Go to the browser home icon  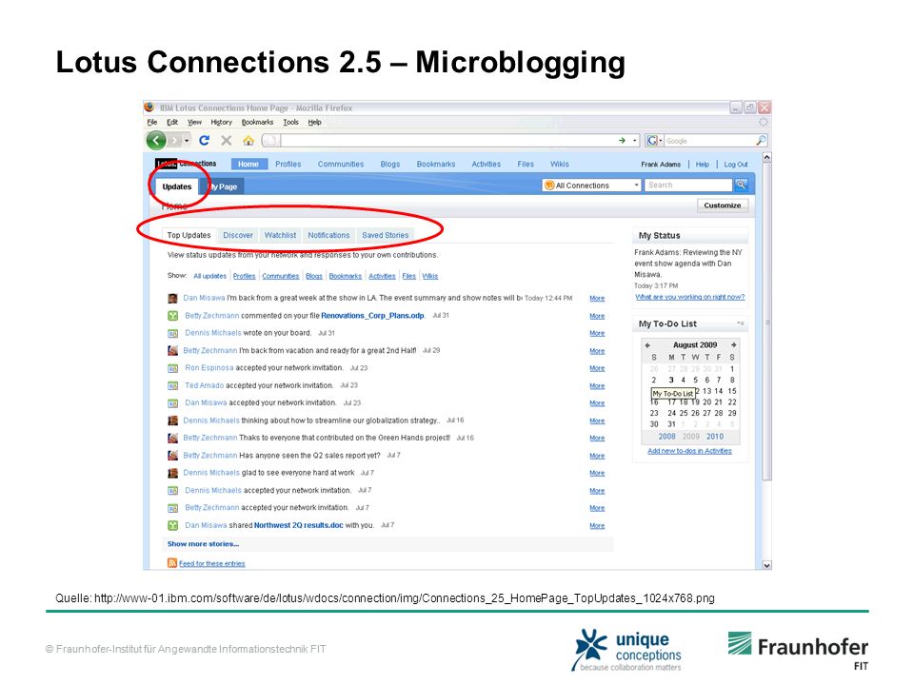tap(248, 141)
